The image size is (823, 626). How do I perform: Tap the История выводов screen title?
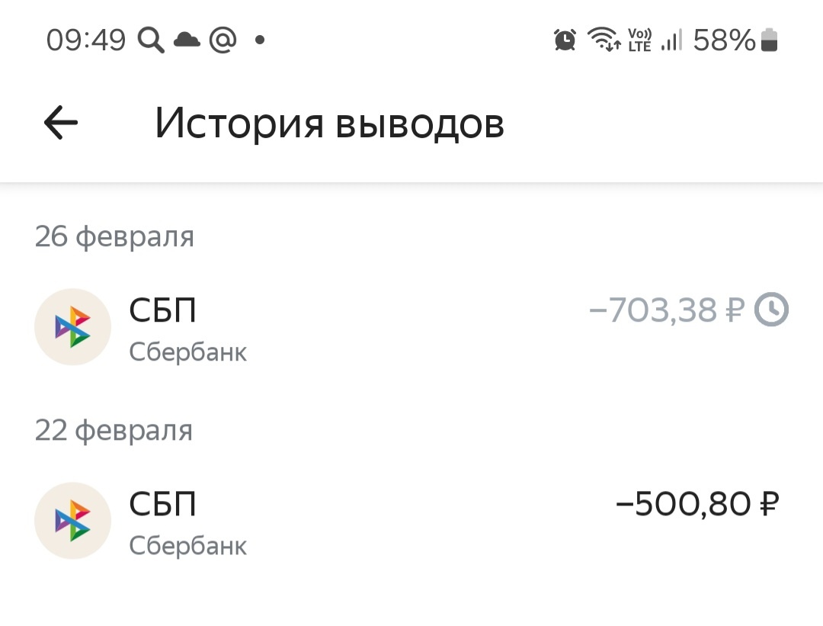pyautogui.click(x=329, y=123)
